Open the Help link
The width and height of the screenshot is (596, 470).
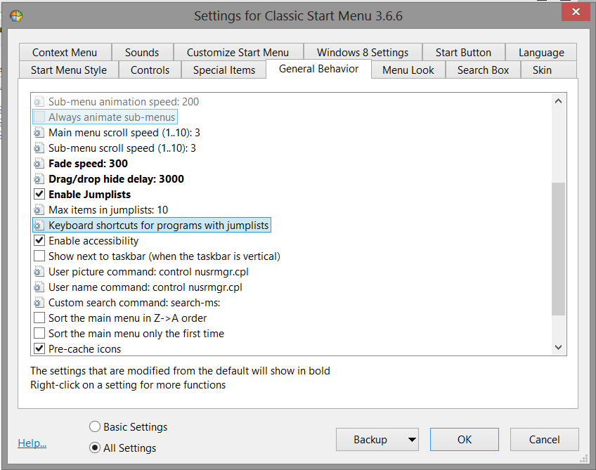click(x=32, y=443)
